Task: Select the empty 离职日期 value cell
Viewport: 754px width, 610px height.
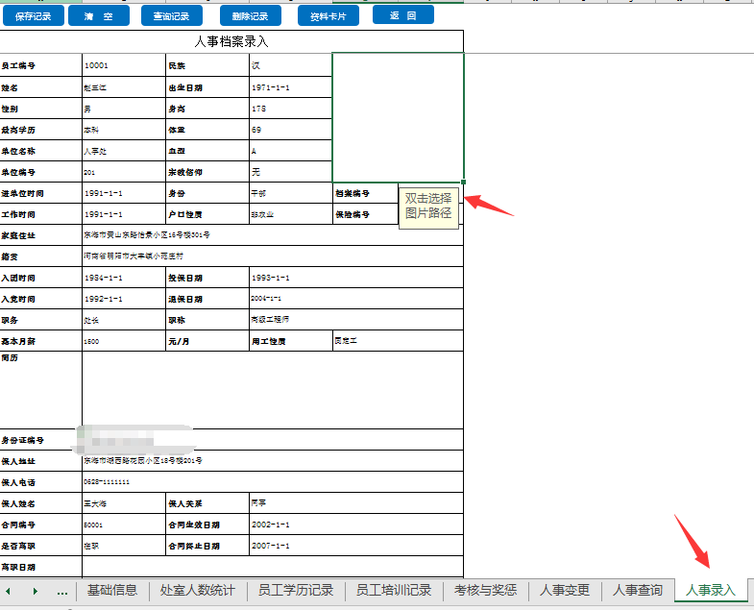Action: click(273, 567)
